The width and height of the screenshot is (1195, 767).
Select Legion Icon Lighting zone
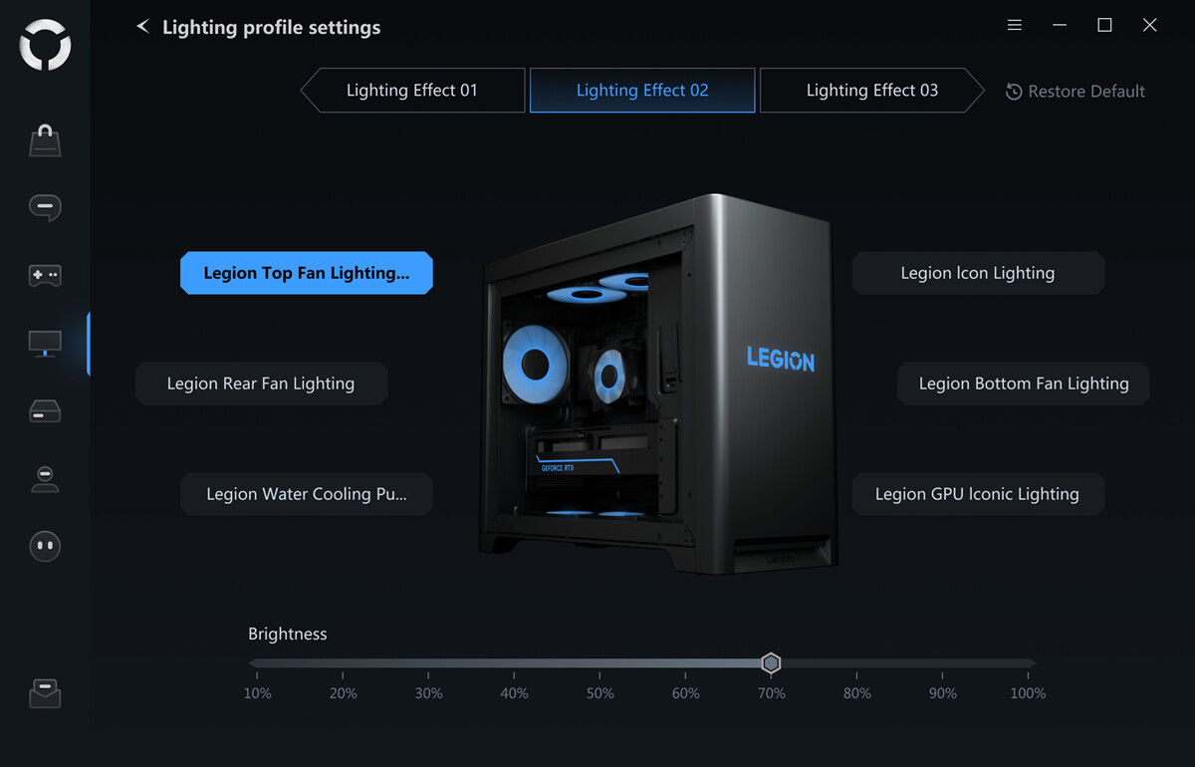978,273
